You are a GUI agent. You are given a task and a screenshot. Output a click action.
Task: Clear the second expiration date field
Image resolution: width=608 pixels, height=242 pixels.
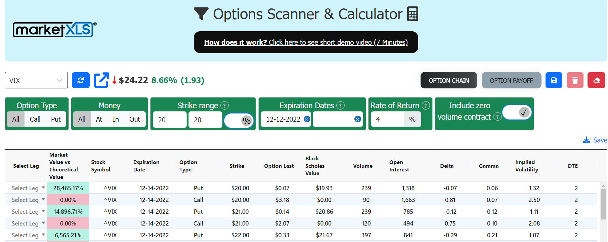(x=358, y=119)
